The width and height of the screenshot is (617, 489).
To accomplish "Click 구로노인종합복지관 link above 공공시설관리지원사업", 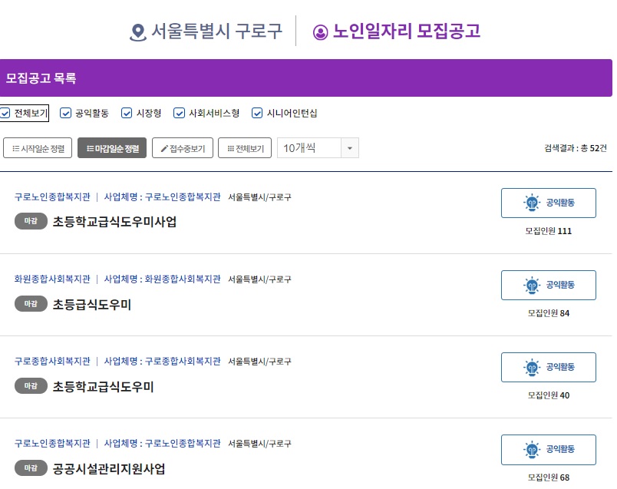I will tap(52, 444).
